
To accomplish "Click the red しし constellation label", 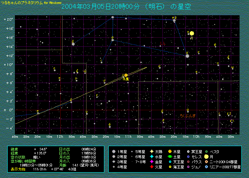I will (x=163, y=44).
